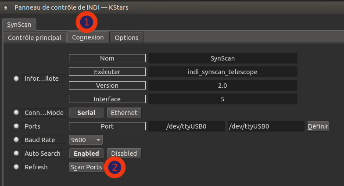
Task: Select Ethernet connection mode
Action: tap(124, 113)
